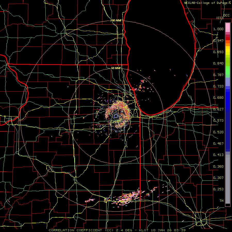Click the 0.947 scale value
232x232 pixels.
[x=218, y=40]
